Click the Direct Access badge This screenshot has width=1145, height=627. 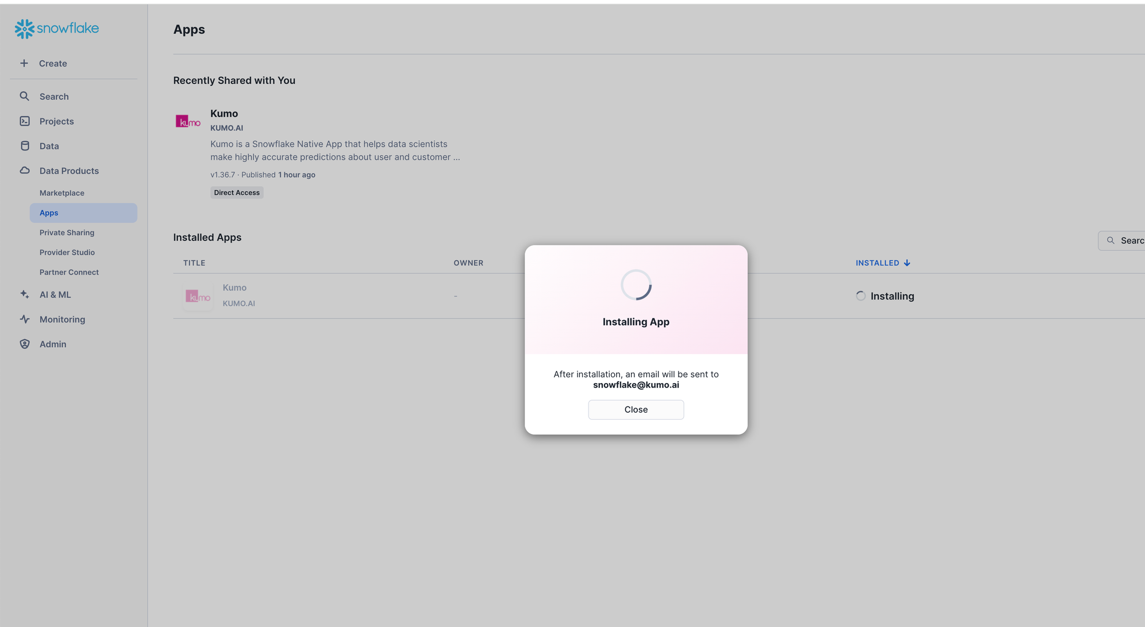click(237, 192)
